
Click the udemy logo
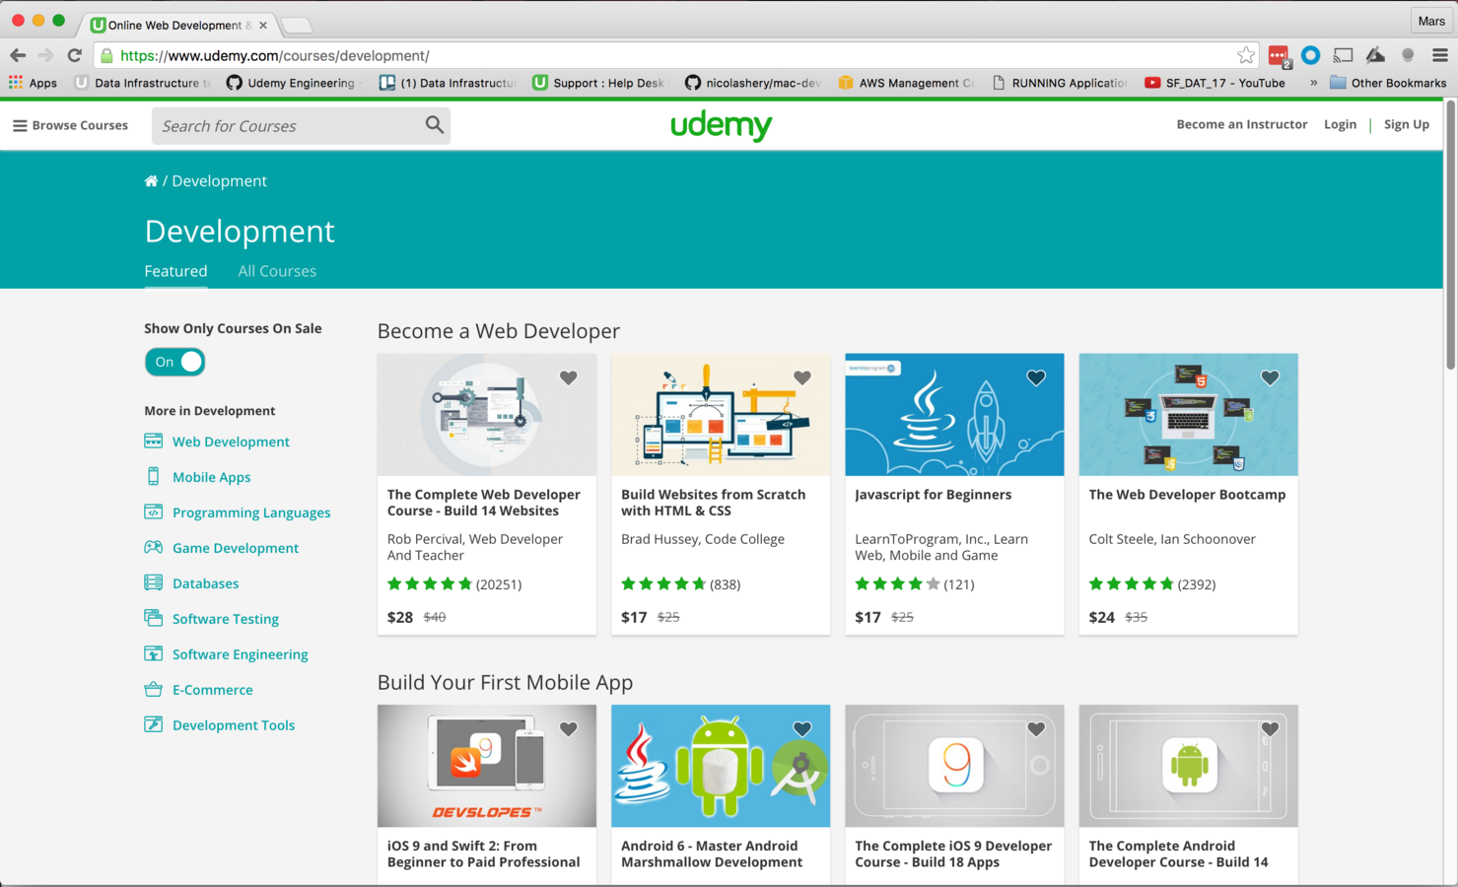(x=722, y=125)
